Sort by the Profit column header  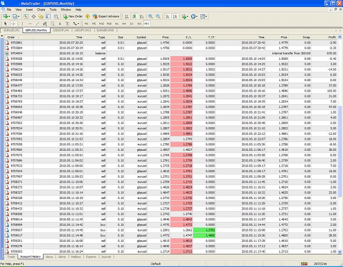point(324,37)
